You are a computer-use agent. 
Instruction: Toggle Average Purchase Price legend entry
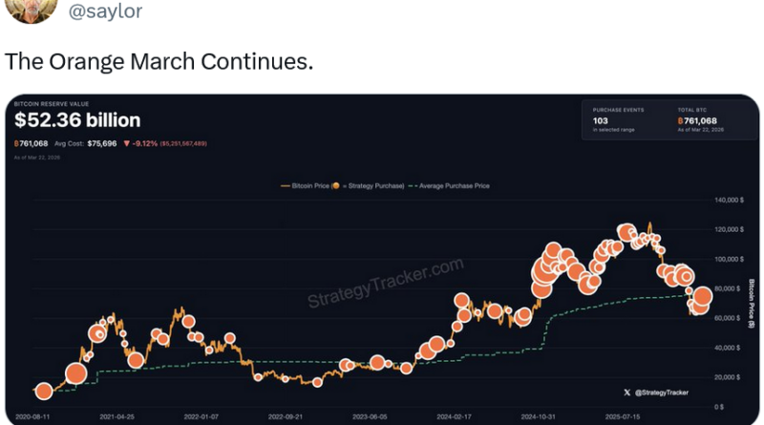[x=451, y=185]
